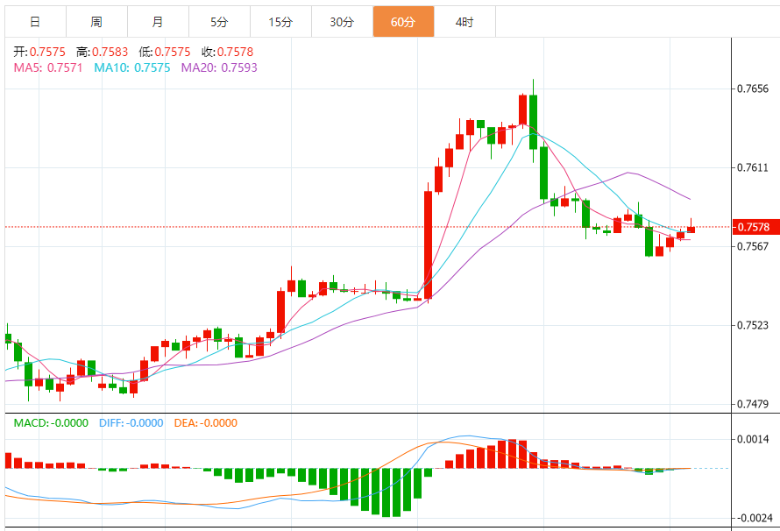Click the MA5 indicator label
This screenshot has height=531, width=780.
click(x=47, y=67)
